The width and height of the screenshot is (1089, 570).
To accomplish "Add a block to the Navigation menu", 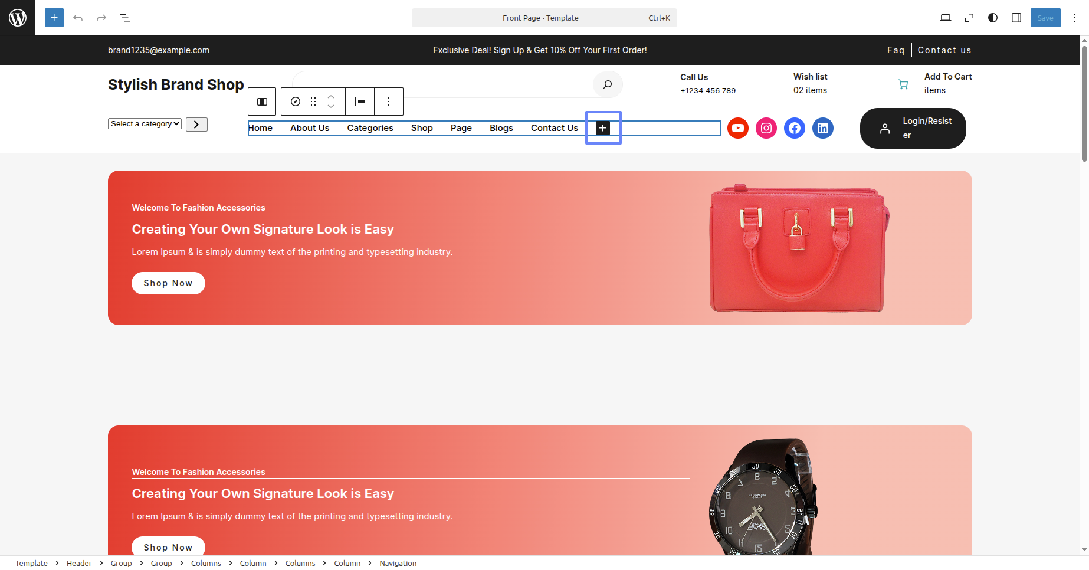I will (x=603, y=128).
